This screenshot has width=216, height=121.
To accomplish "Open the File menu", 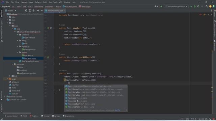I will pos(7,2).
